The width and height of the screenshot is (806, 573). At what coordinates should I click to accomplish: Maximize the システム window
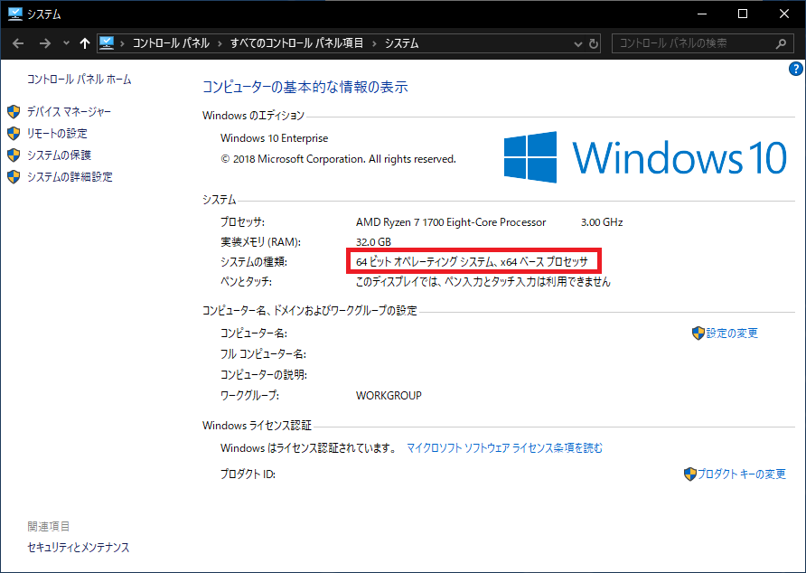(742, 14)
